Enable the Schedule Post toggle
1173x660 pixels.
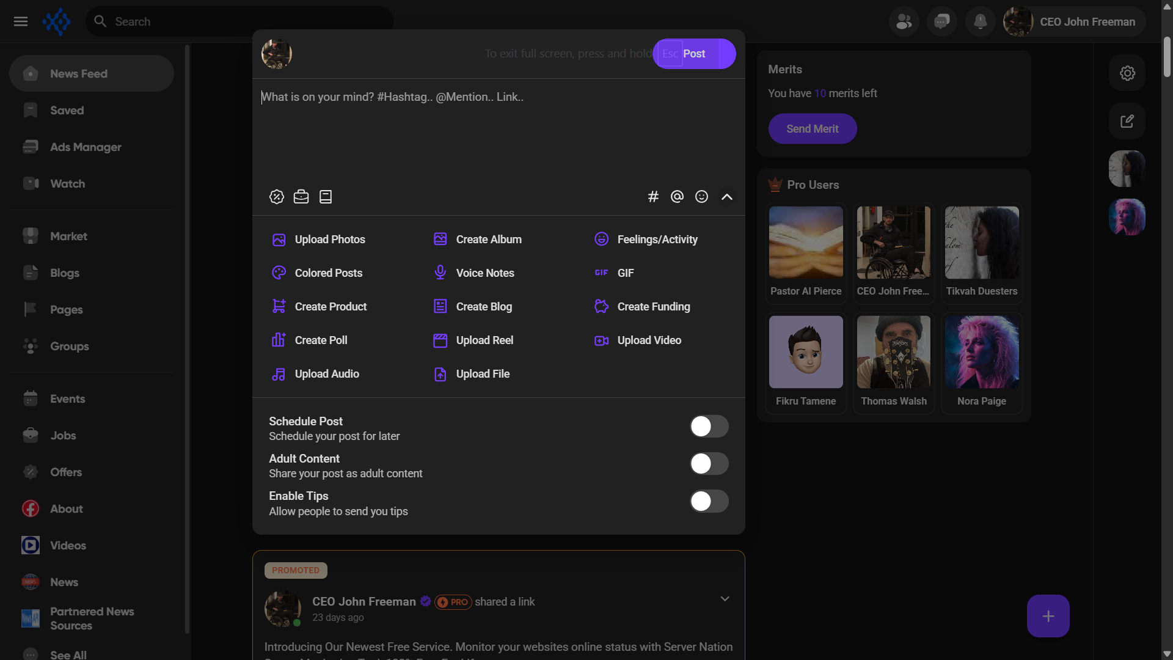tap(709, 427)
